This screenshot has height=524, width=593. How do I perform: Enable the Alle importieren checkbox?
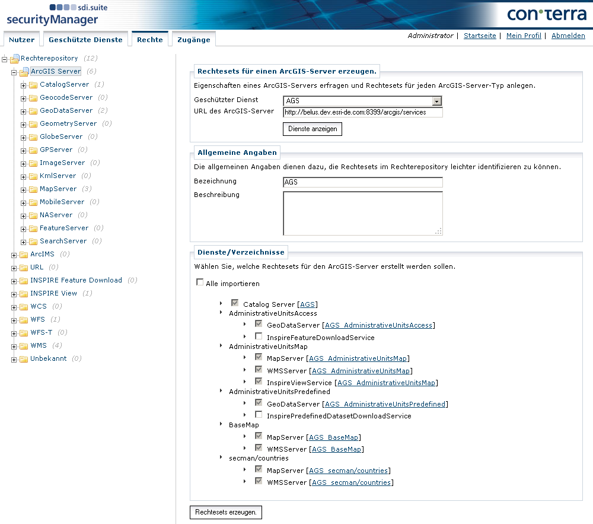[x=200, y=283]
